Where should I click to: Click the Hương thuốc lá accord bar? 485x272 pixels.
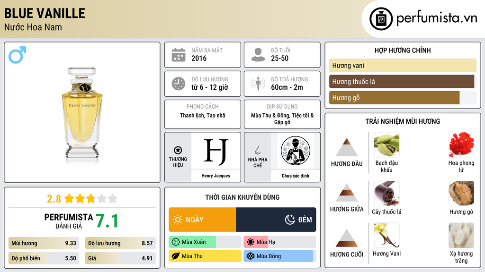coord(403,81)
